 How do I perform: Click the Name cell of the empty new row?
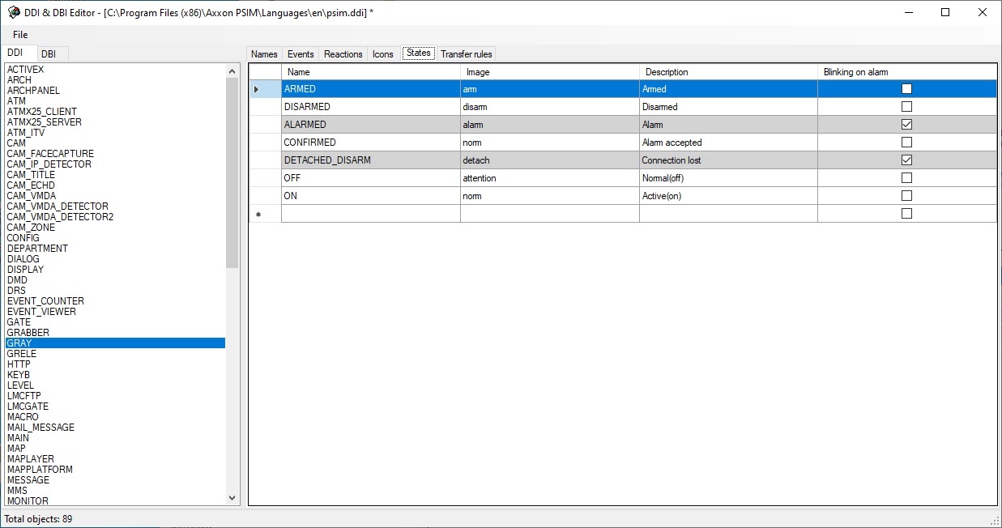click(x=370, y=214)
